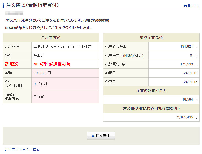Click the window icon beside 買付余力
This screenshot has width=202, height=154.
click(x=185, y=6)
